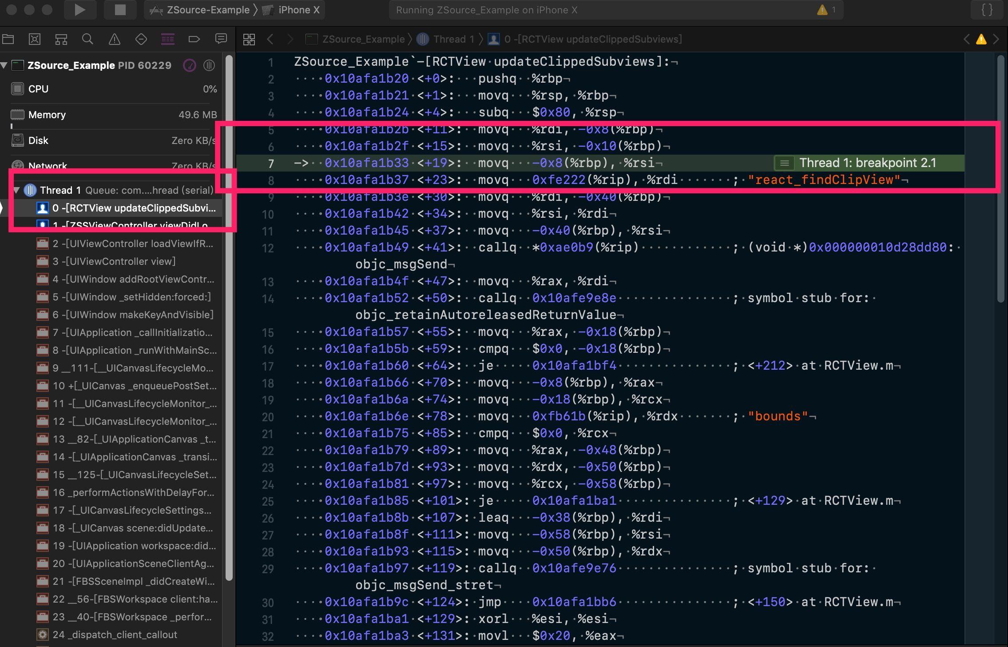The image size is (1008, 647).
Task: Click the Thread 1 breakpoint 2.1 annotation
Action: click(x=868, y=163)
